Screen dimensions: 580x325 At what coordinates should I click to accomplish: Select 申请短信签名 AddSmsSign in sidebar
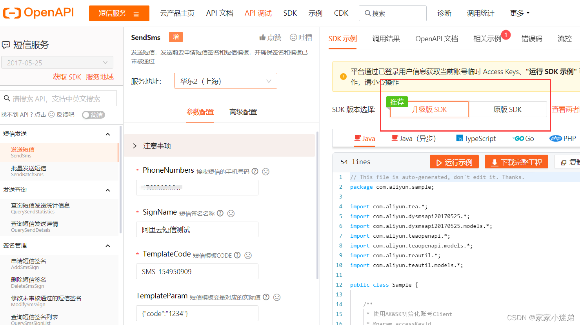59,264
